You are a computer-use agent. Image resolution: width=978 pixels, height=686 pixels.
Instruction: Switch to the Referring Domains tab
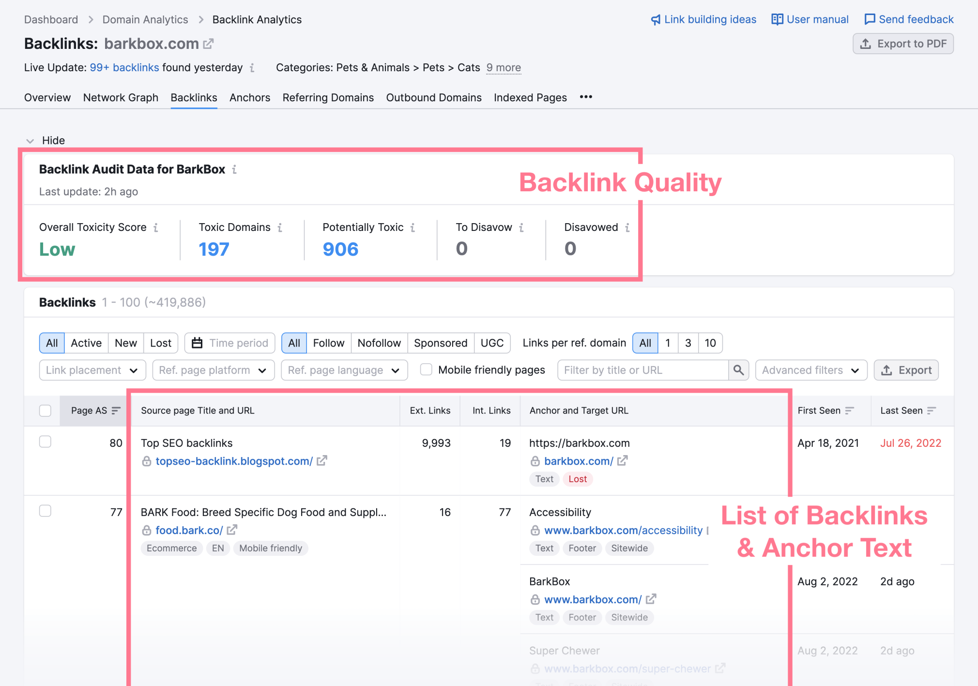pyautogui.click(x=328, y=97)
